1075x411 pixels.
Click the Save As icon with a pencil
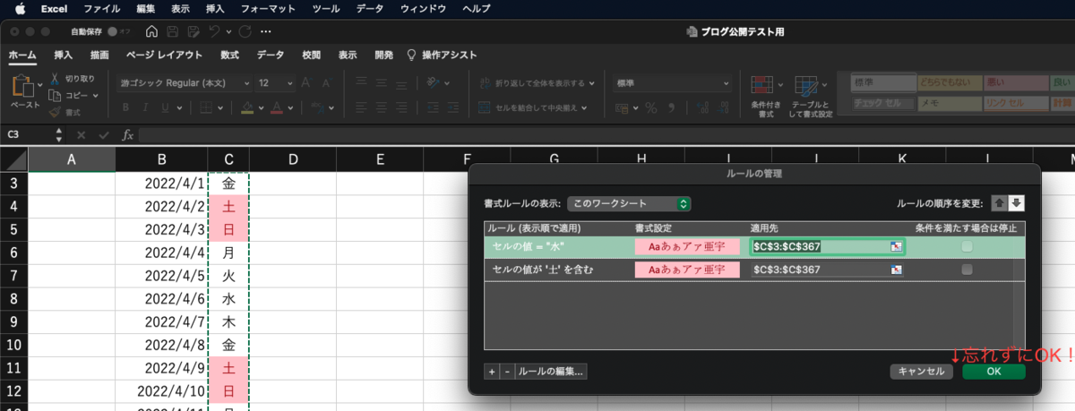pyautogui.click(x=193, y=31)
